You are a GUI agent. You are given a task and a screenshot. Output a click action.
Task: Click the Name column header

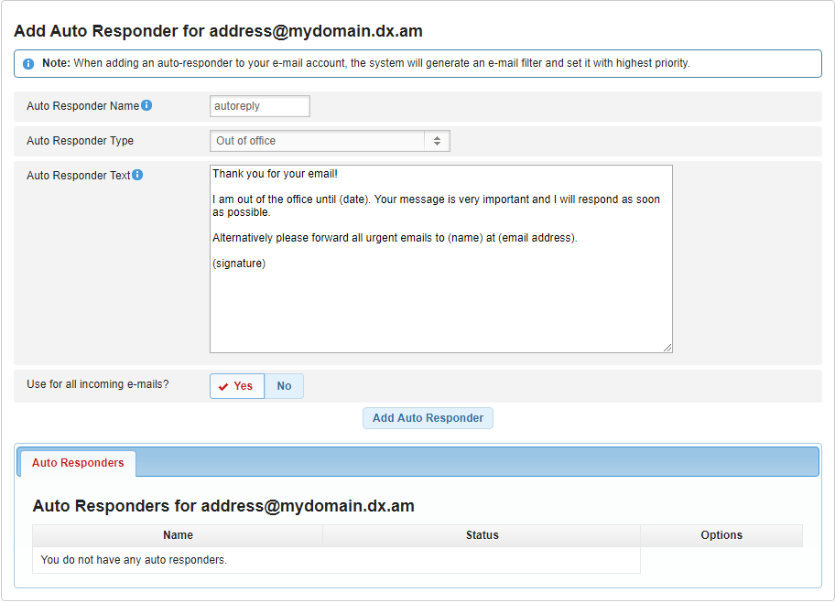[x=178, y=535]
